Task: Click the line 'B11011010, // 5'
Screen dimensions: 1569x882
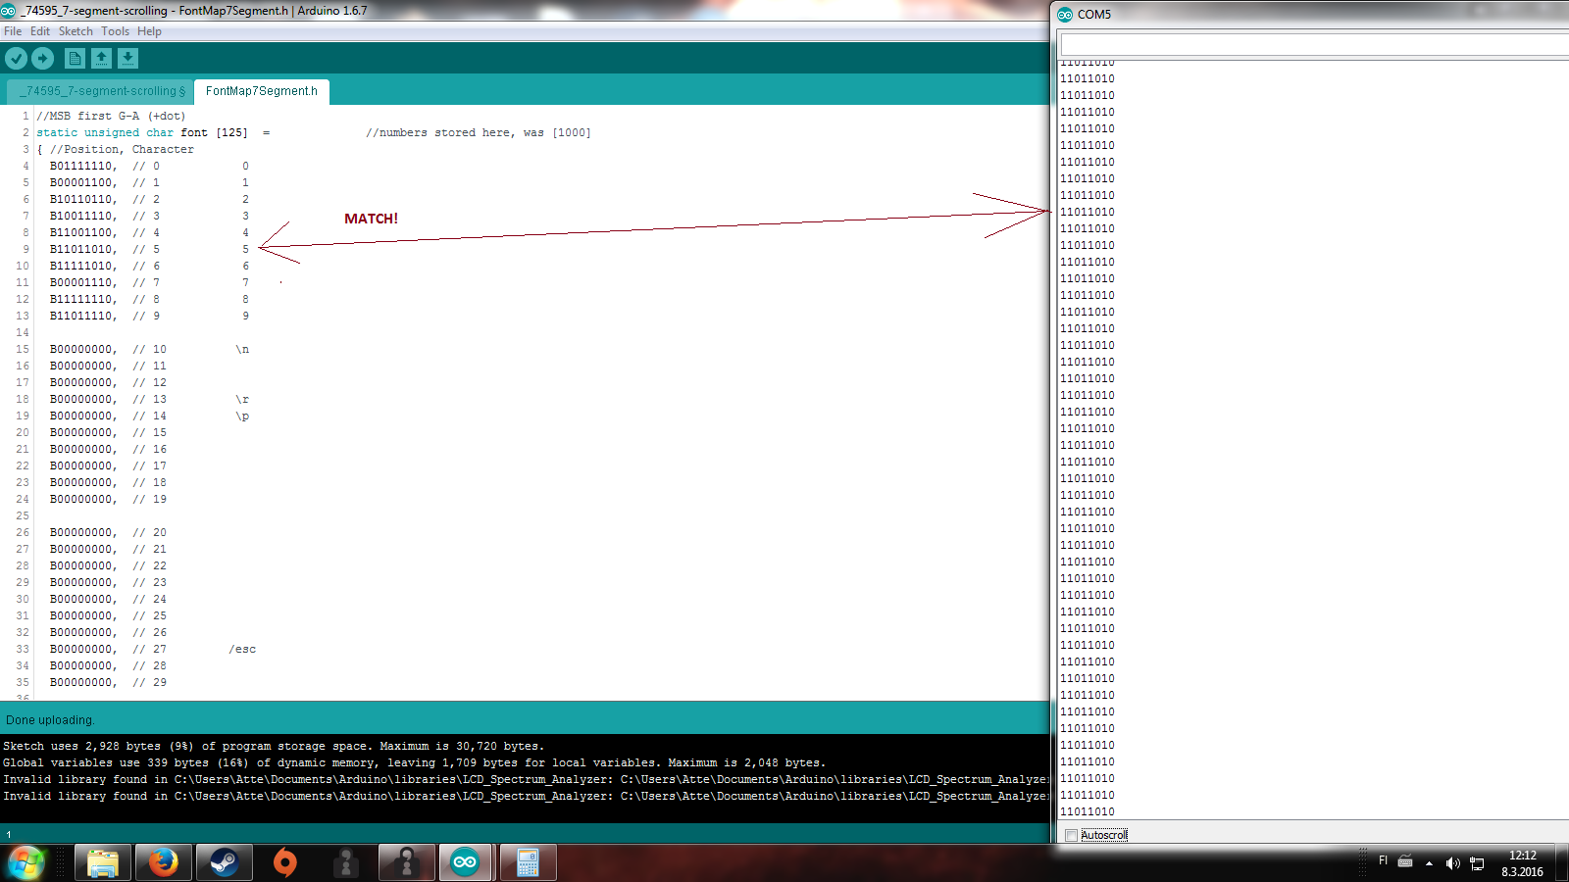Action: 105,249
